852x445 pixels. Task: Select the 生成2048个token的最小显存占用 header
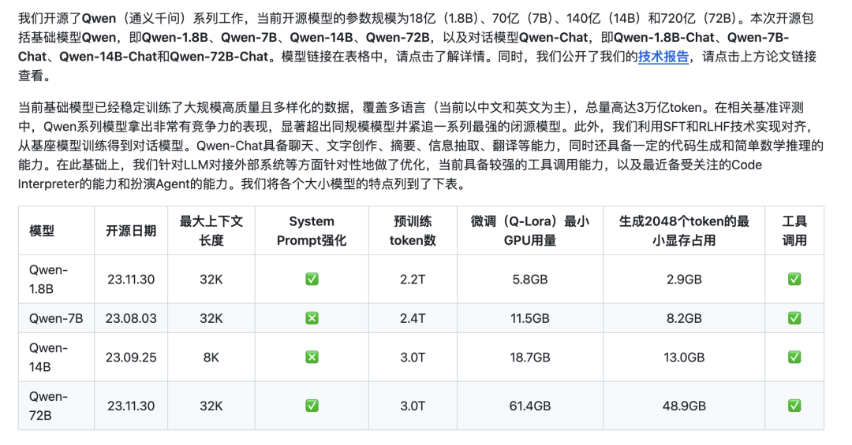tap(684, 232)
